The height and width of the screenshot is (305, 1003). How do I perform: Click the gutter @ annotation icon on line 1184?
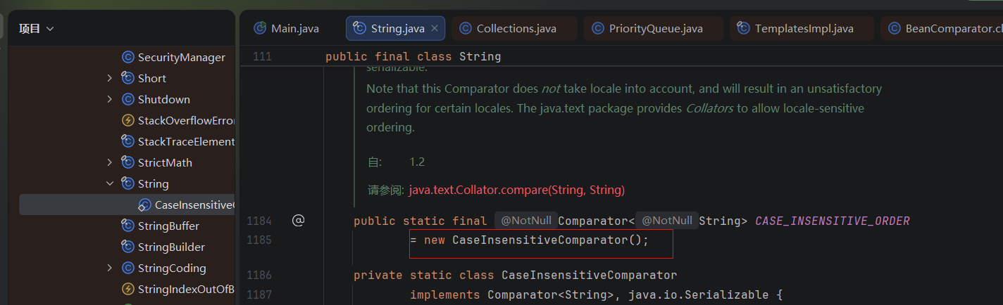pyautogui.click(x=298, y=221)
